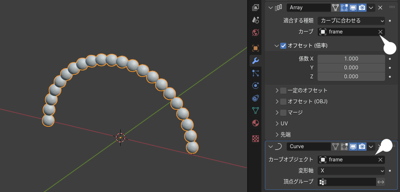
Task: Open the Object Data green triangle tab
Action: coord(255,110)
